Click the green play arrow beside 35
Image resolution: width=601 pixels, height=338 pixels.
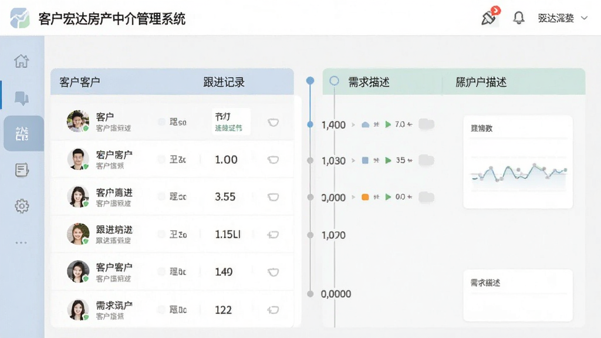(388, 160)
